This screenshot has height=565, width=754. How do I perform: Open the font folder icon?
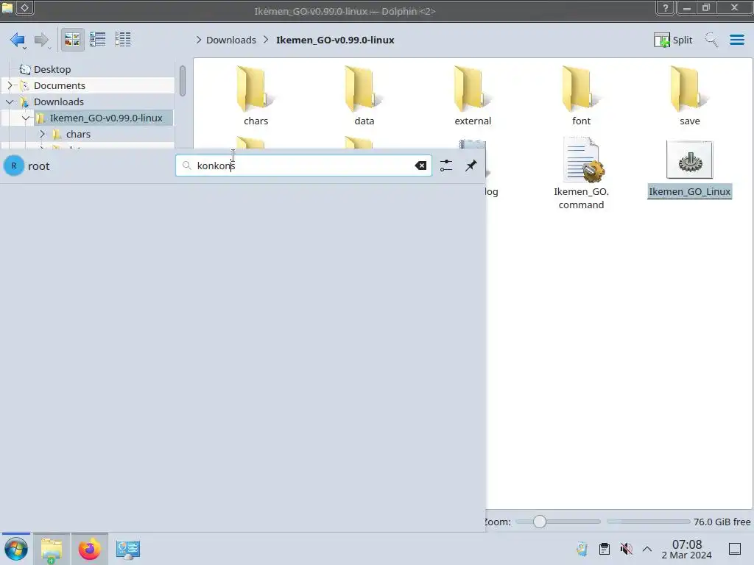click(581, 89)
